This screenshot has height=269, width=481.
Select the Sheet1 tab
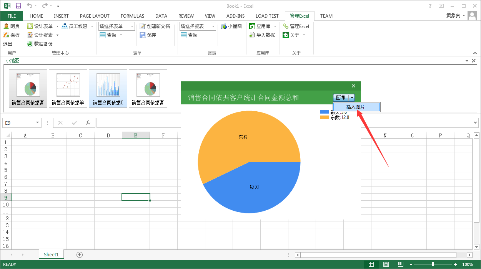[51, 254]
